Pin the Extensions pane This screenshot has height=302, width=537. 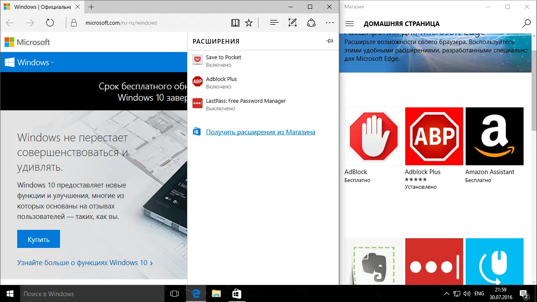(x=330, y=41)
